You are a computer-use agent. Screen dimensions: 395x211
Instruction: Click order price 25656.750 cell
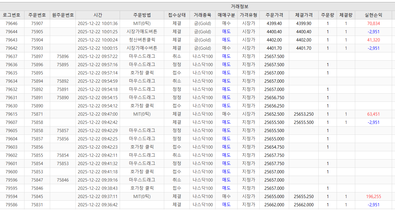point(274,98)
